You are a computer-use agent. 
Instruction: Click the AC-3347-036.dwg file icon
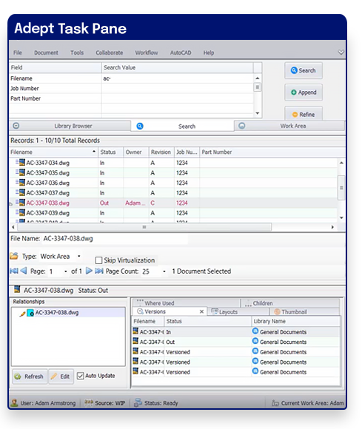[x=22, y=183]
